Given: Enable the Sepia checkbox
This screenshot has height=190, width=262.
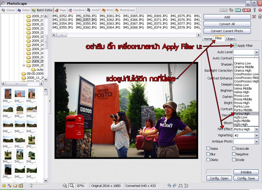Looking at the screenshot, I should tap(208, 148).
